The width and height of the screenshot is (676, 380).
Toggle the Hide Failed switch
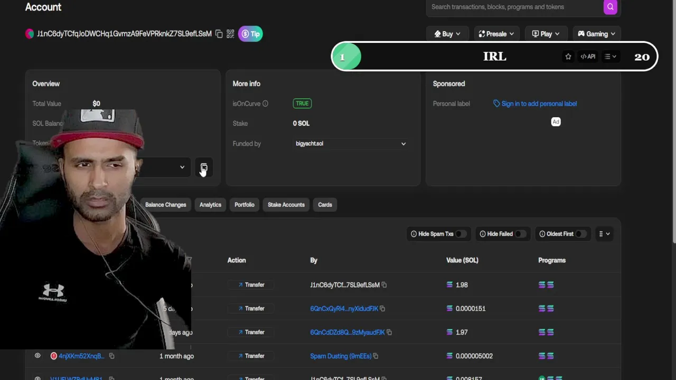[x=520, y=234]
